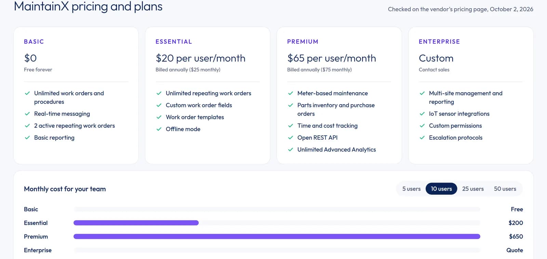
Task: Click the $65 per user/month price
Action: (x=332, y=58)
